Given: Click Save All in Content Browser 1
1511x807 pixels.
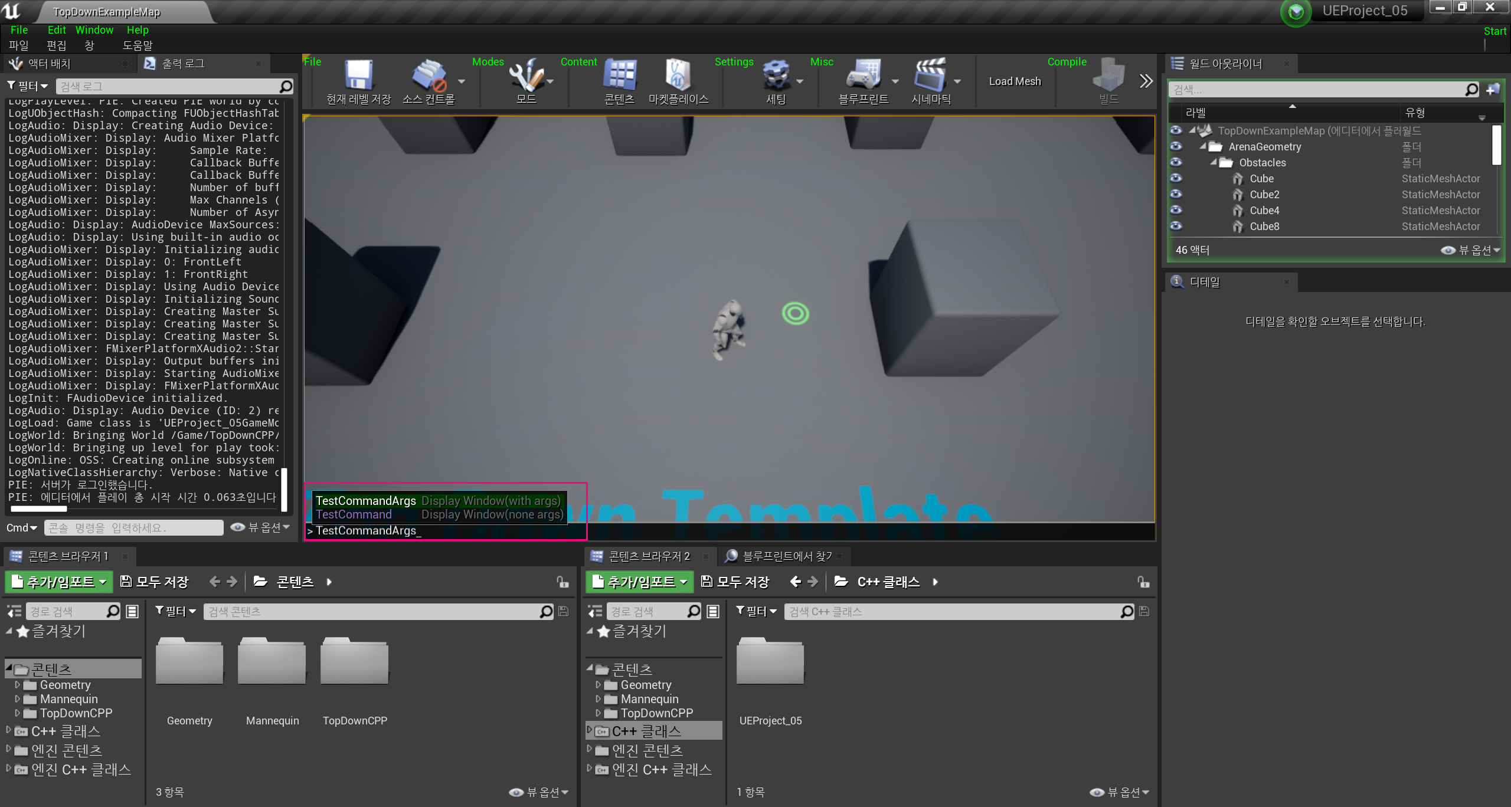Looking at the screenshot, I should (155, 582).
